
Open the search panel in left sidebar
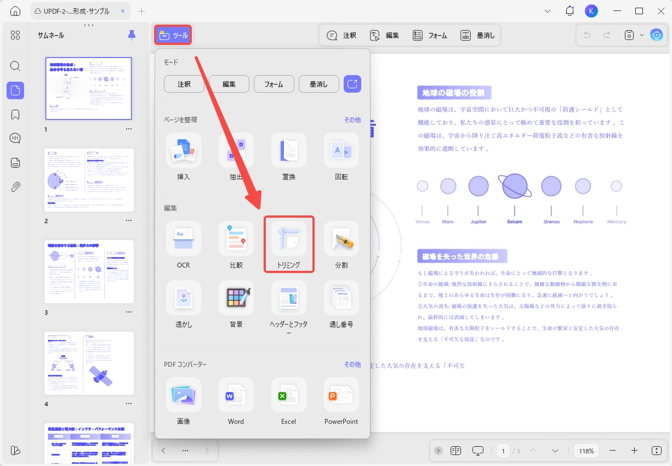pyautogui.click(x=15, y=66)
